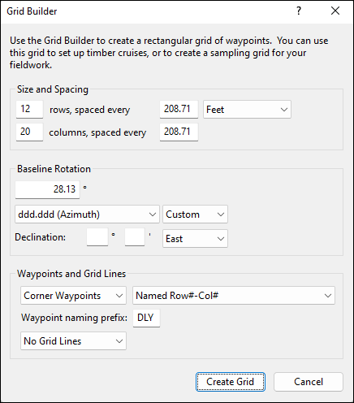Click the row spacing field 208.71
The image size is (354, 403).
179,109
